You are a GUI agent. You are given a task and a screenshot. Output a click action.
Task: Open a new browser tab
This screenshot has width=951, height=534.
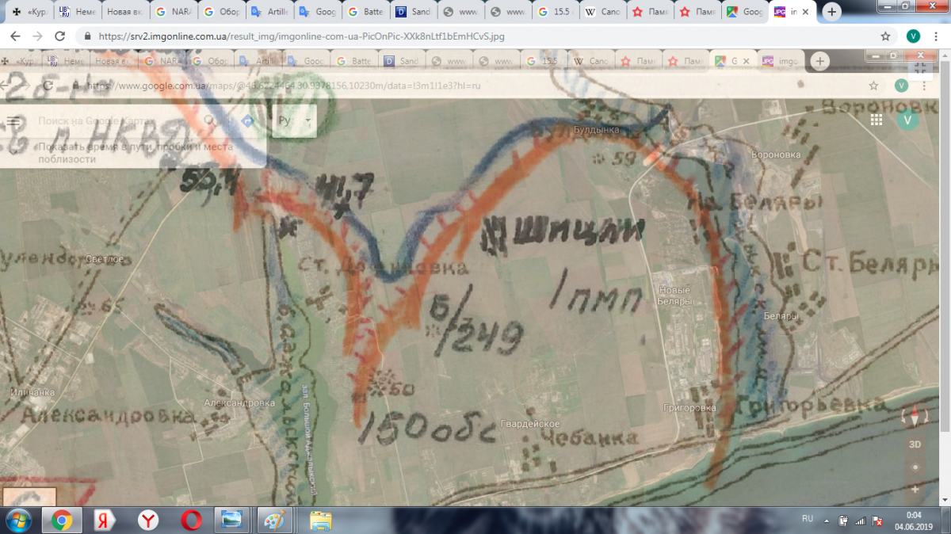831,12
